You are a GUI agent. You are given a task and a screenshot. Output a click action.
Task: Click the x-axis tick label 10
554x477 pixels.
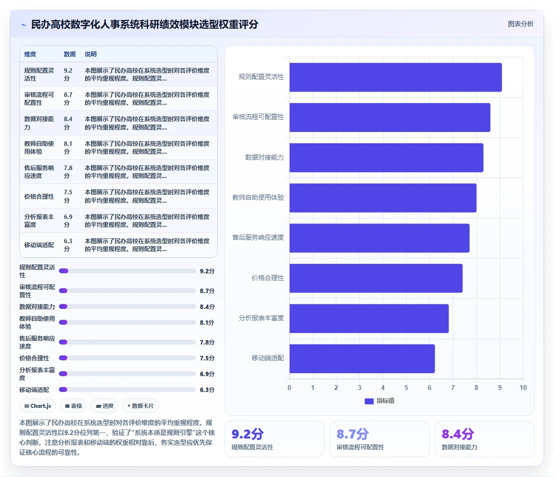[523, 388]
